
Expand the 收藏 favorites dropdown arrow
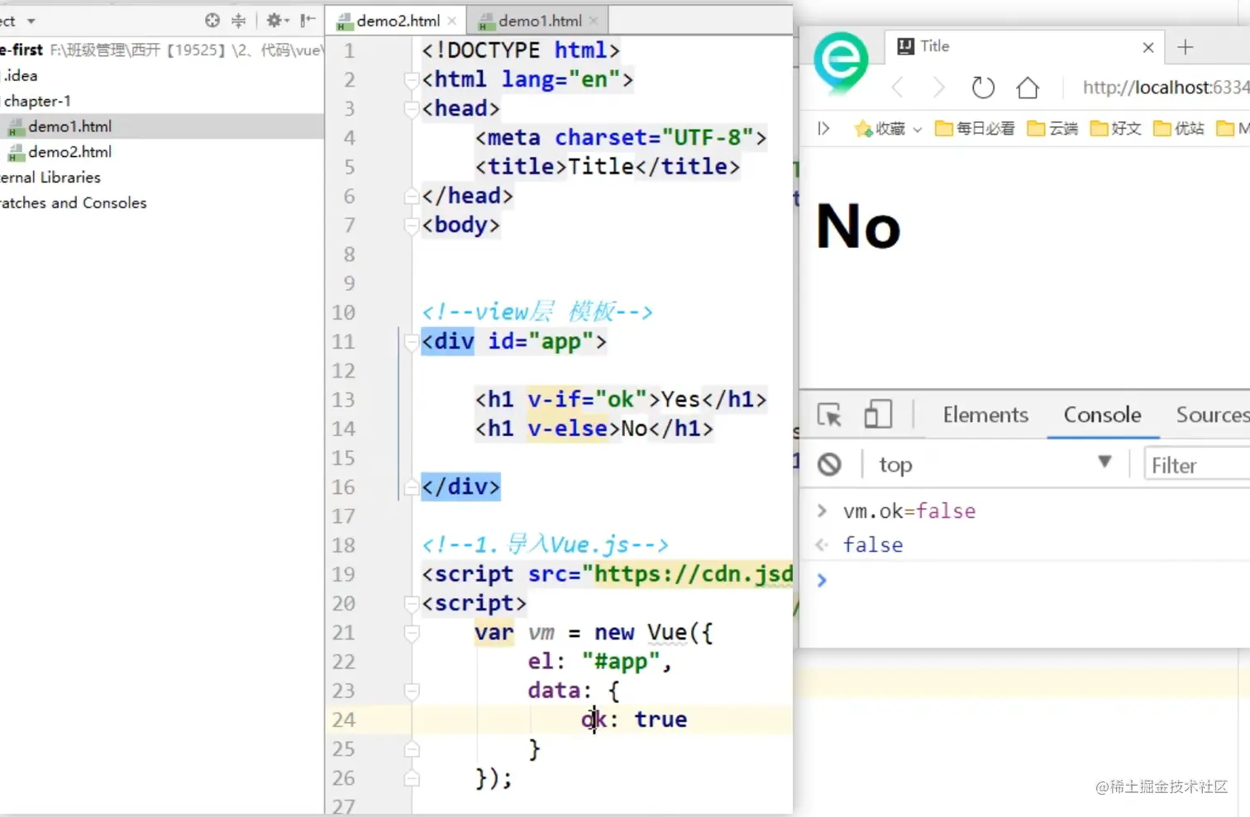pyautogui.click(x=917, y=130)
